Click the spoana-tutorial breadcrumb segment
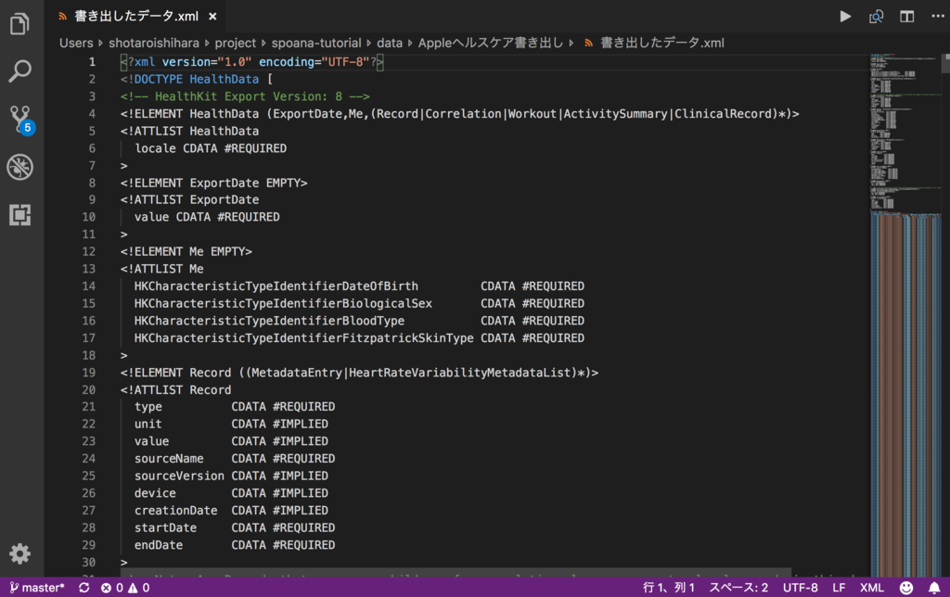 (316, 43)
